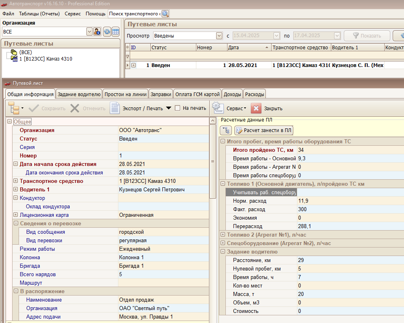Open the Сервис menu in menu bar

click(x=73, y=14)
